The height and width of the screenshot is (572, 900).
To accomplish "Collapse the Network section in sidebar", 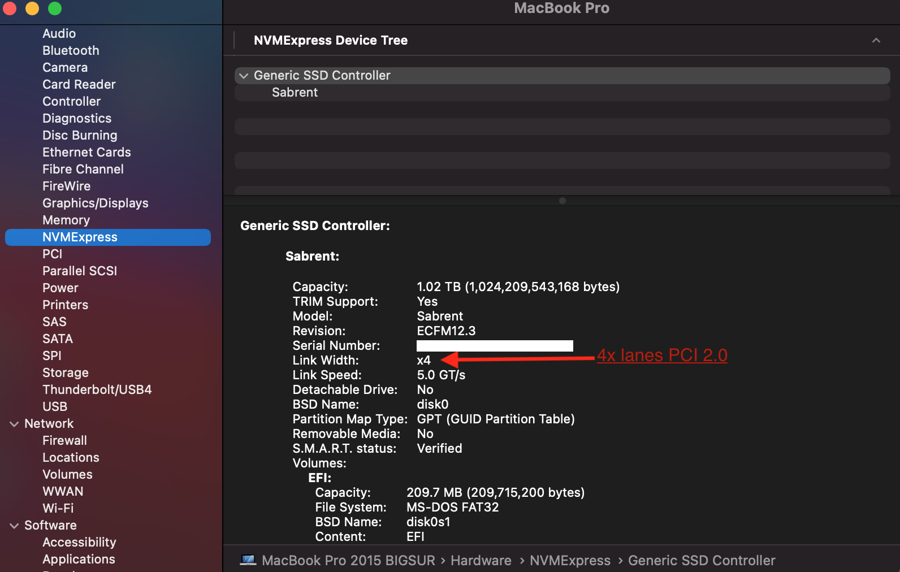I will 14,424.
